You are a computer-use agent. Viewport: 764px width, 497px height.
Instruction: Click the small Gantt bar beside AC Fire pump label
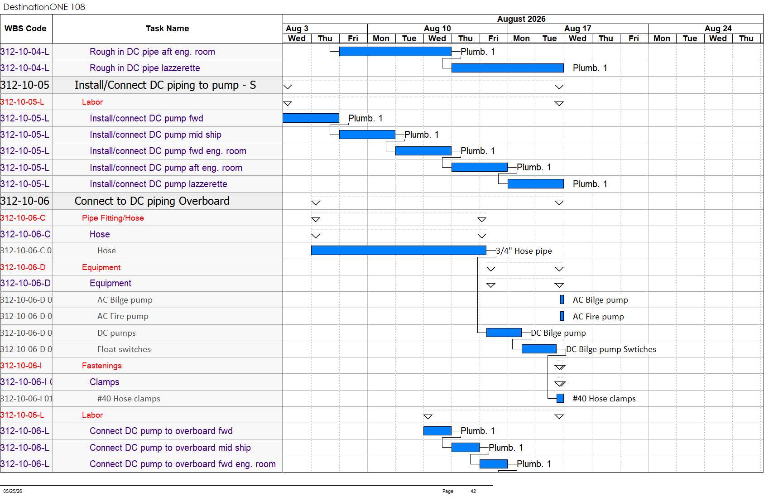pos(562,316)
